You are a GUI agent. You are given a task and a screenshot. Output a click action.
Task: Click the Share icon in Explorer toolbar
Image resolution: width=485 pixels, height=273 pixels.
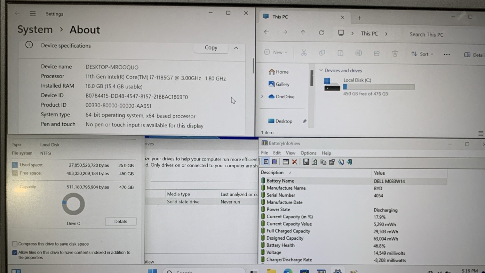coord(377,53)
